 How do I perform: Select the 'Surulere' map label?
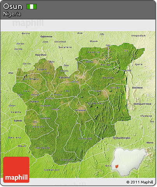coord(65,47)
